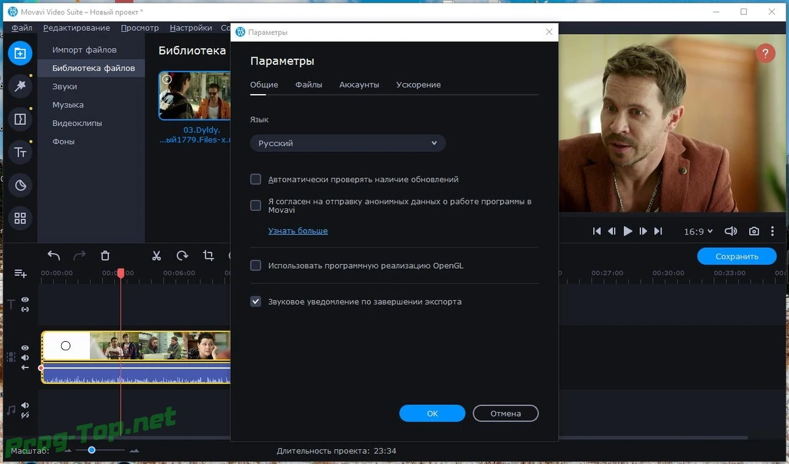The height and width of the screenshot is (464, 789).
Task: Open the Просмотр menu
Action: click(140, 28)
